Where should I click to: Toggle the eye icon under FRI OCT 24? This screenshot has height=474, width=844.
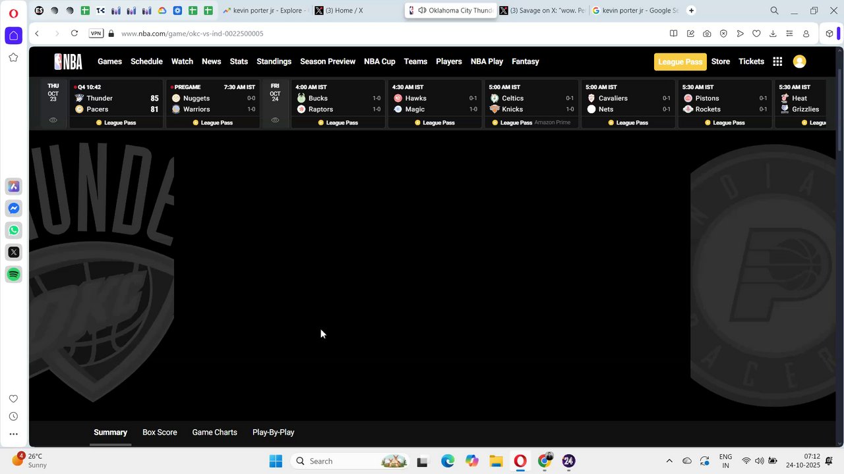(275, 120)
